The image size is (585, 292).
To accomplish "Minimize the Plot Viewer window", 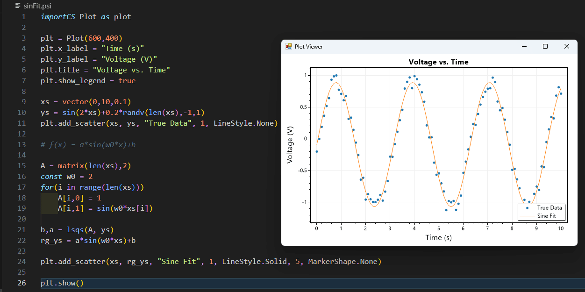I will 524,46.
